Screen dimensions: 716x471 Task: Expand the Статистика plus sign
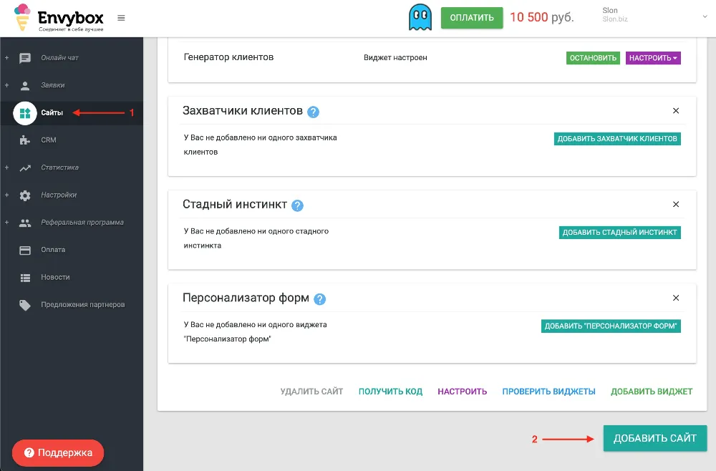[7, 167]
